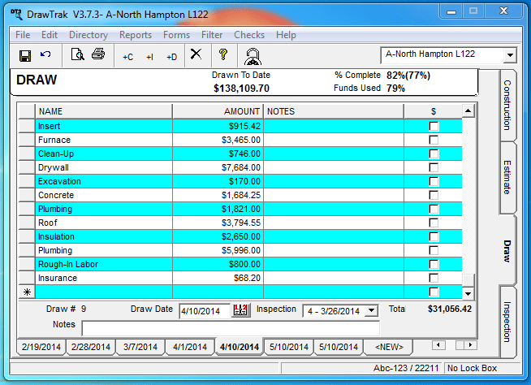The image size is (531, 385).
Task: Open the Help menu
Action: click(x=286, y=35)
